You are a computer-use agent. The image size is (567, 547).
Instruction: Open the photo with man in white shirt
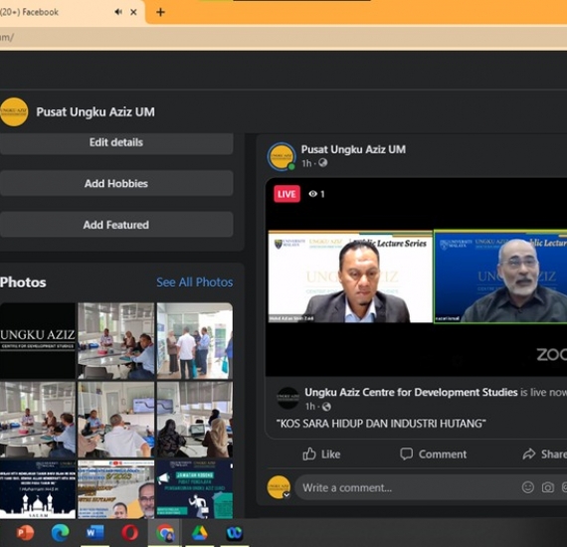(116, 420)
